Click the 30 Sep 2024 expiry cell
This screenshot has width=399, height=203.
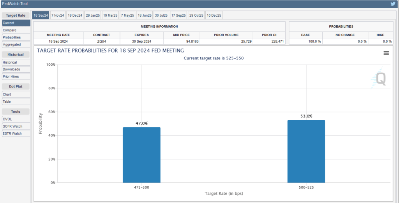coord(142,41)
